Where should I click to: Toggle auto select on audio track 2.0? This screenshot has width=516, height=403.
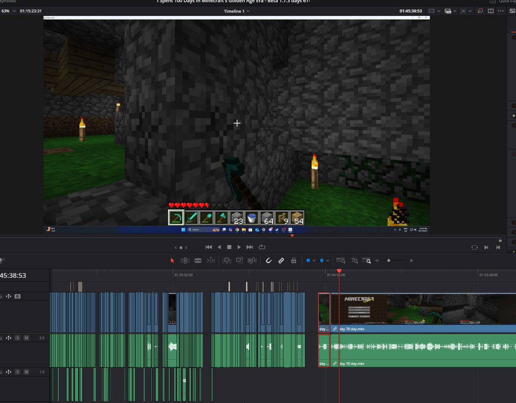coord(8,338)
